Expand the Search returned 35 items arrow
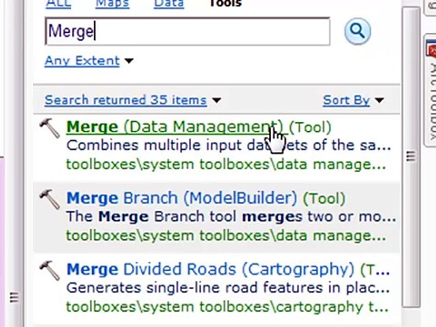Screen dimensions: 436x327 click(216, 100)
